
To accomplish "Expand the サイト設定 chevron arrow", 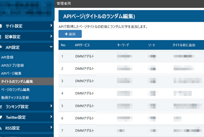I will pyautogui.click(x=51, y=26).
